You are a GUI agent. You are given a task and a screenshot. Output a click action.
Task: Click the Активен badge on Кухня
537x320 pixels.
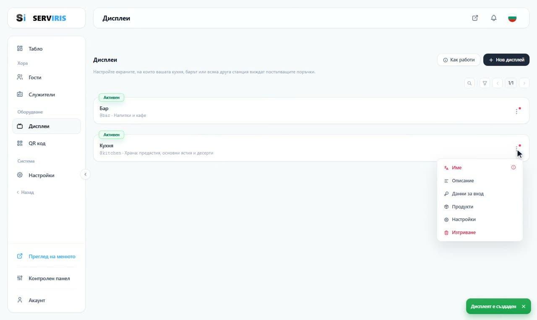[x=112, y=135]
